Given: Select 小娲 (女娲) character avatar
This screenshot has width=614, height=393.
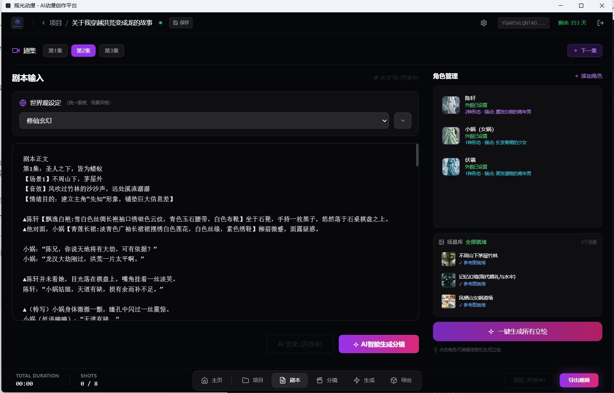Looking at the screenshot, I should (451, 136).
